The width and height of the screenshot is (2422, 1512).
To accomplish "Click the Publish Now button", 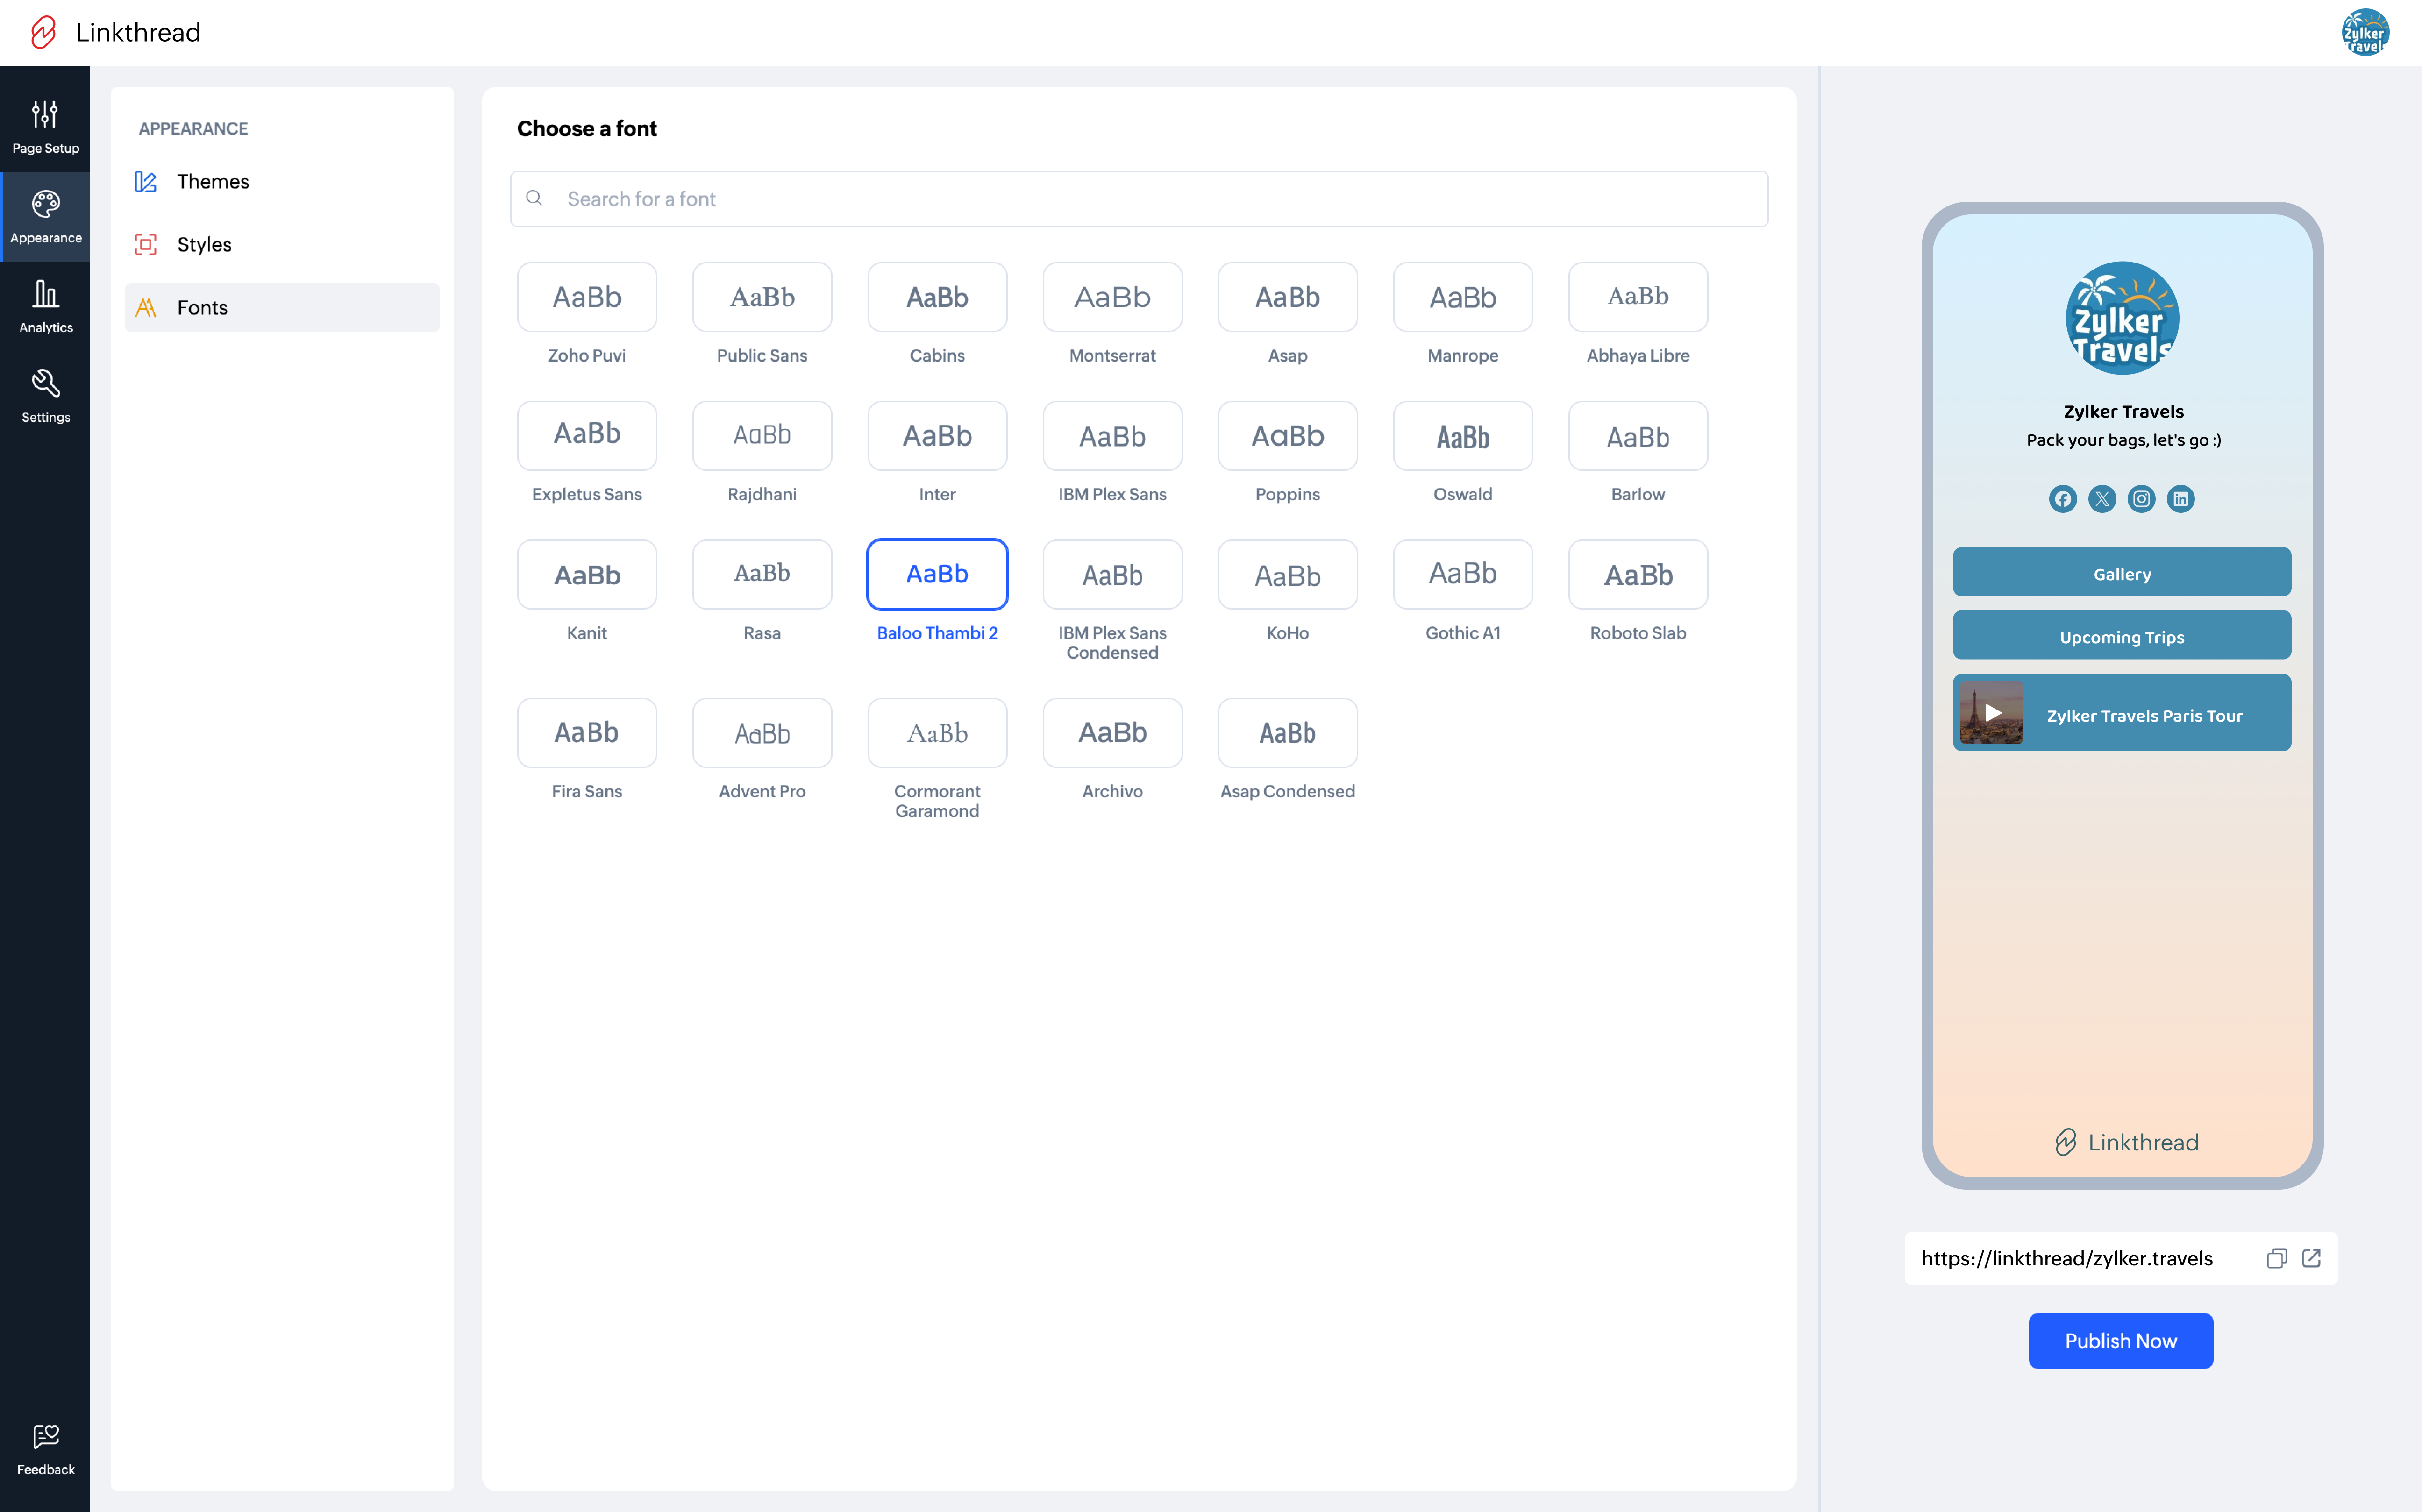I will click(x=2120, y=1340).
